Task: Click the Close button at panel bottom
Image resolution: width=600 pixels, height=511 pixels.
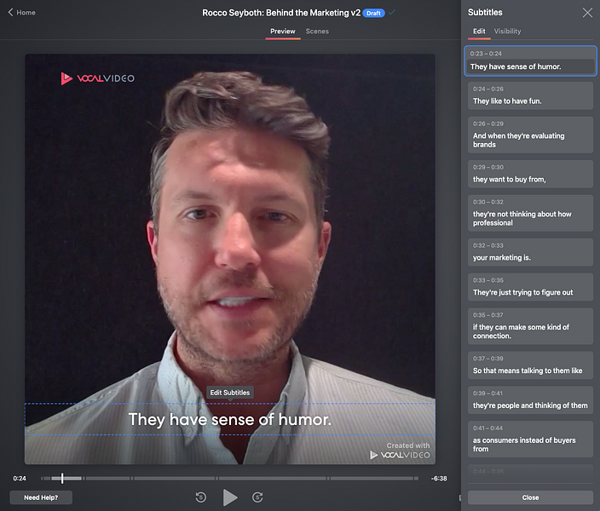Action: coord(530,497)
